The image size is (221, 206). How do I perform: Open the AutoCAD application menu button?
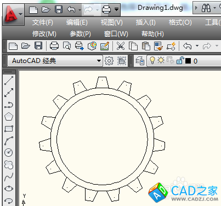pyautogui.click(x=13, y=15)
